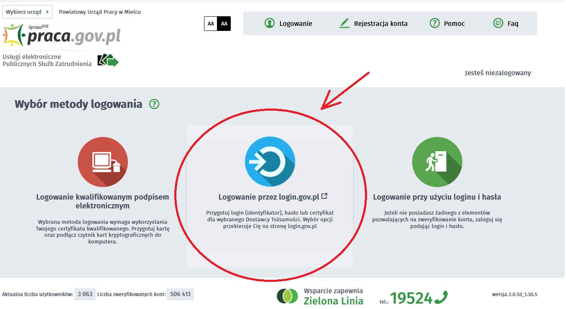Click 'Wsparcie zapewnia Zielona Linia' text
The width and height of the screenshot is (566, 309).
click(334, 296)
